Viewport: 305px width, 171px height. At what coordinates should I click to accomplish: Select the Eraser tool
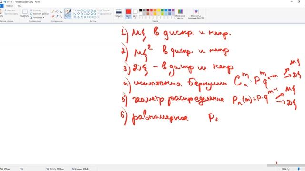[53, 16]
